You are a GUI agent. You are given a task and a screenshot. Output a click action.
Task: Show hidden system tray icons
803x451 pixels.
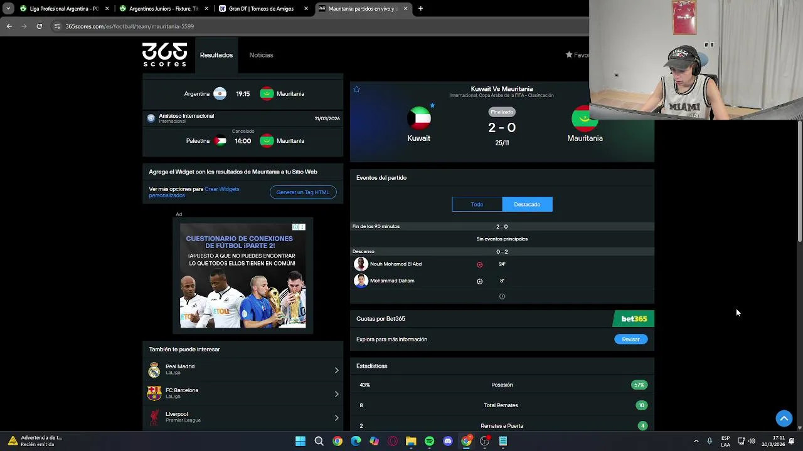tap(696, 442)
